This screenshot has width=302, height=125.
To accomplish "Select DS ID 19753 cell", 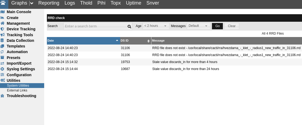I will [x=125, y=62].
